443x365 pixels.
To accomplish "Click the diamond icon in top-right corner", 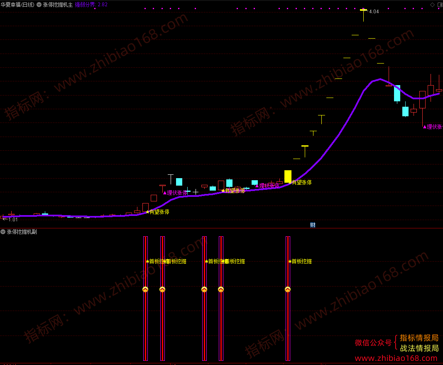I will (432, 5).
